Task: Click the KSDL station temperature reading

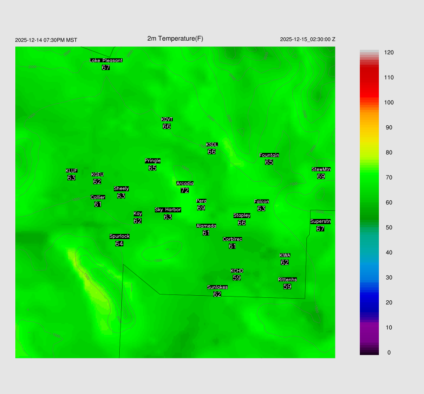Action: (x=212, y=152)
